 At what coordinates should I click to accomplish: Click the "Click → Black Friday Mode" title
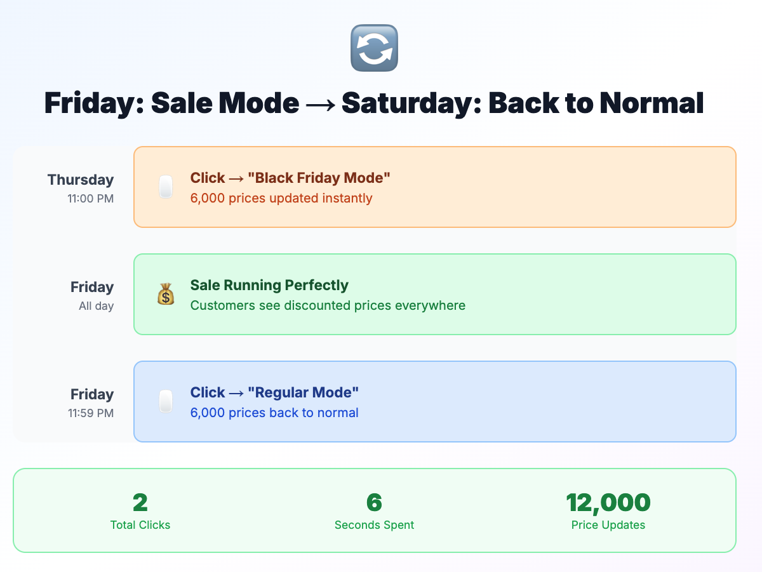[x=290, y=178]
